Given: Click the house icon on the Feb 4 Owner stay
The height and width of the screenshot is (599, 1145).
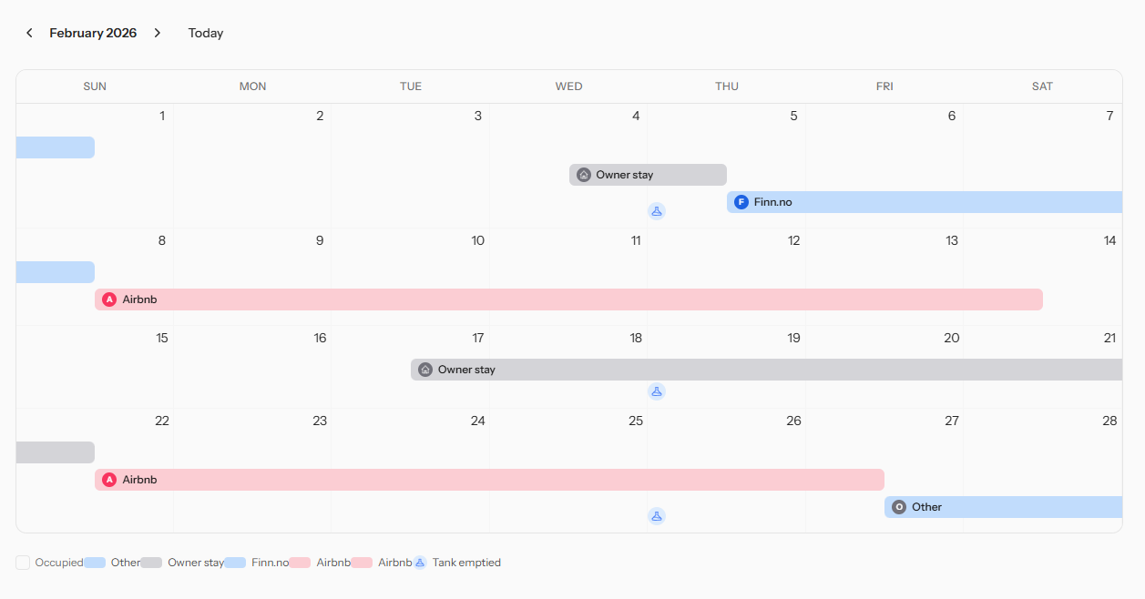Looking at the screenshot, I should point(584,175).
